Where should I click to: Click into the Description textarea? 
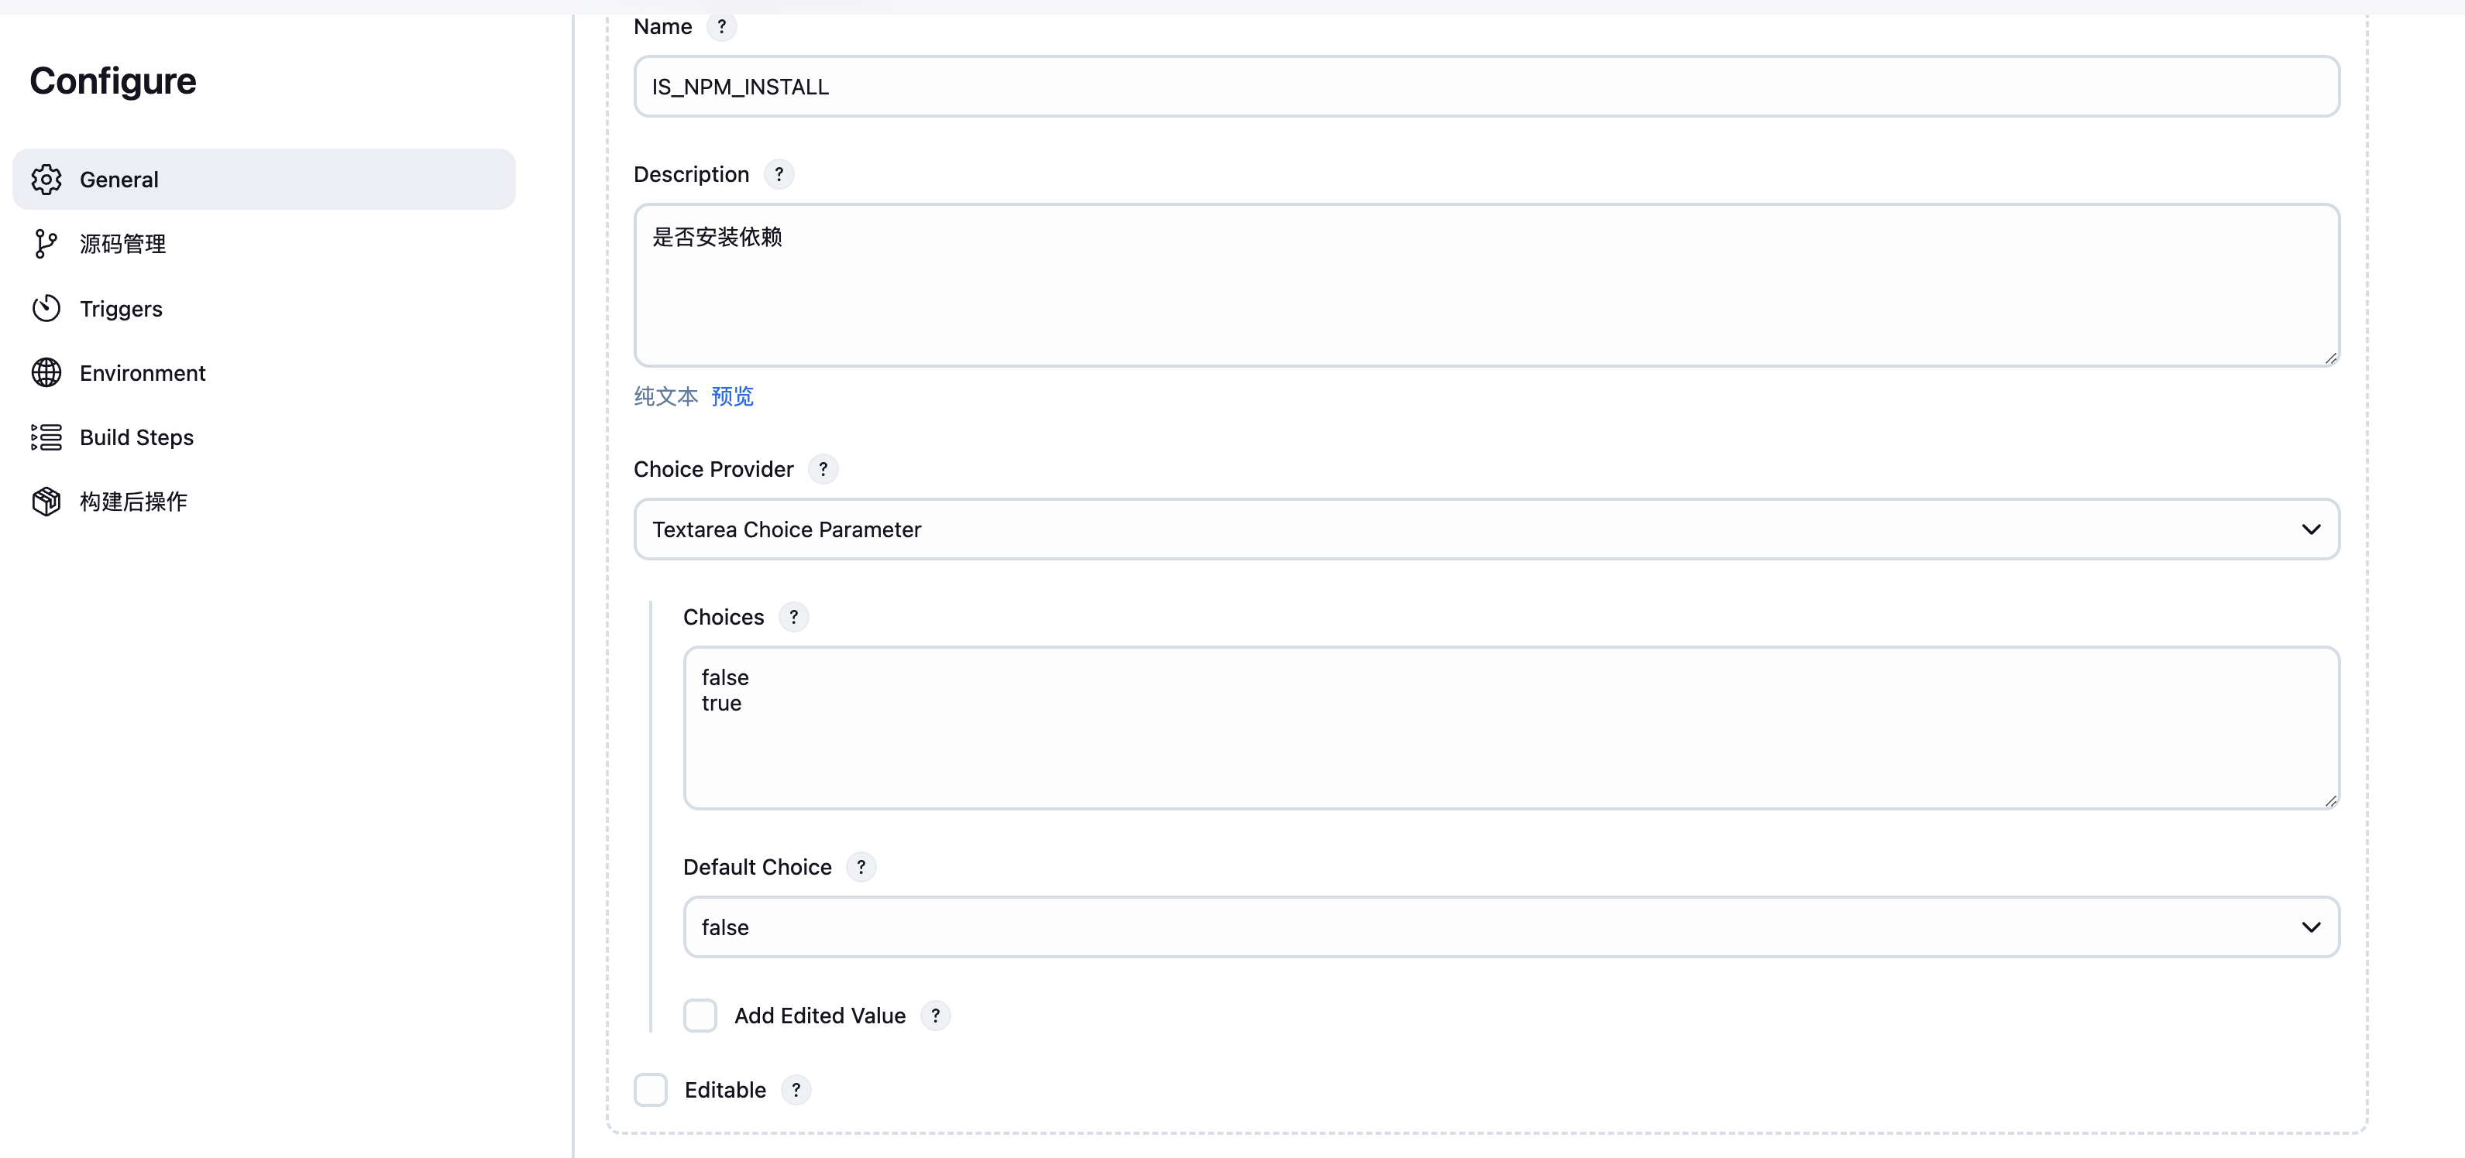pyautogui.click(x=1487, y=285)
